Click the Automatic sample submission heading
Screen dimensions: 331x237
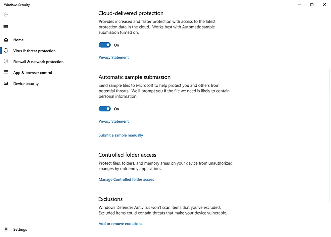click(134, 77)
